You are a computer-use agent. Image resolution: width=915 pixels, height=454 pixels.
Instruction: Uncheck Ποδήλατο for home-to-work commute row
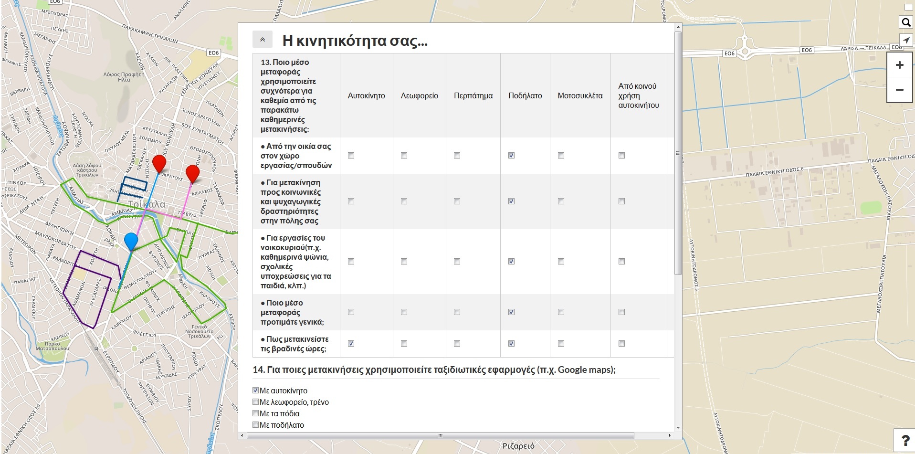coord(512,156)
